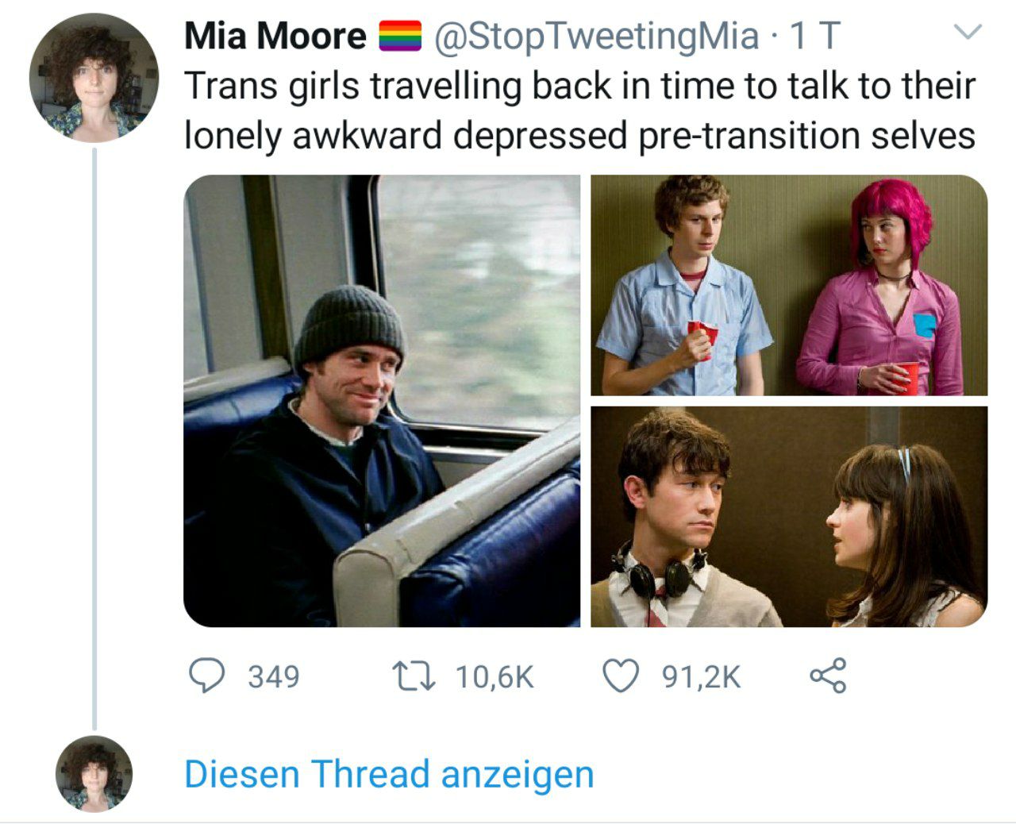Image resolution: width=1016 pixels, height=824 pixels.
Task: Open Mia Moore's large profile picture
Action: (x=94, y=78)
